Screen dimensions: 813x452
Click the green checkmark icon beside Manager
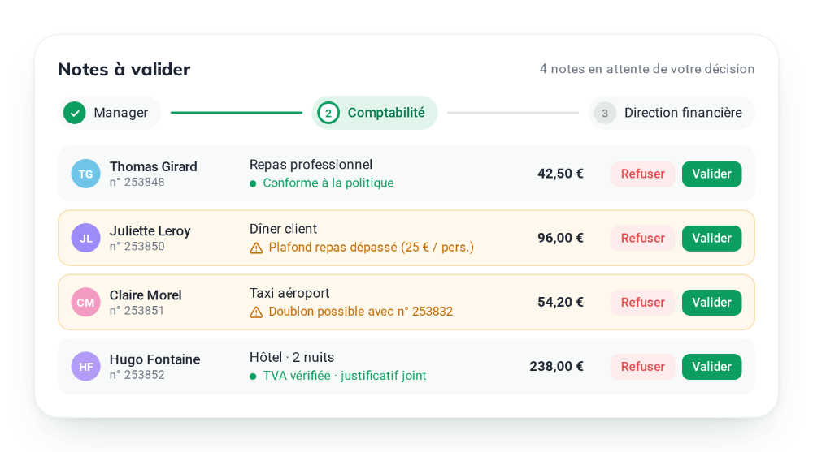[x=75, y=113]
